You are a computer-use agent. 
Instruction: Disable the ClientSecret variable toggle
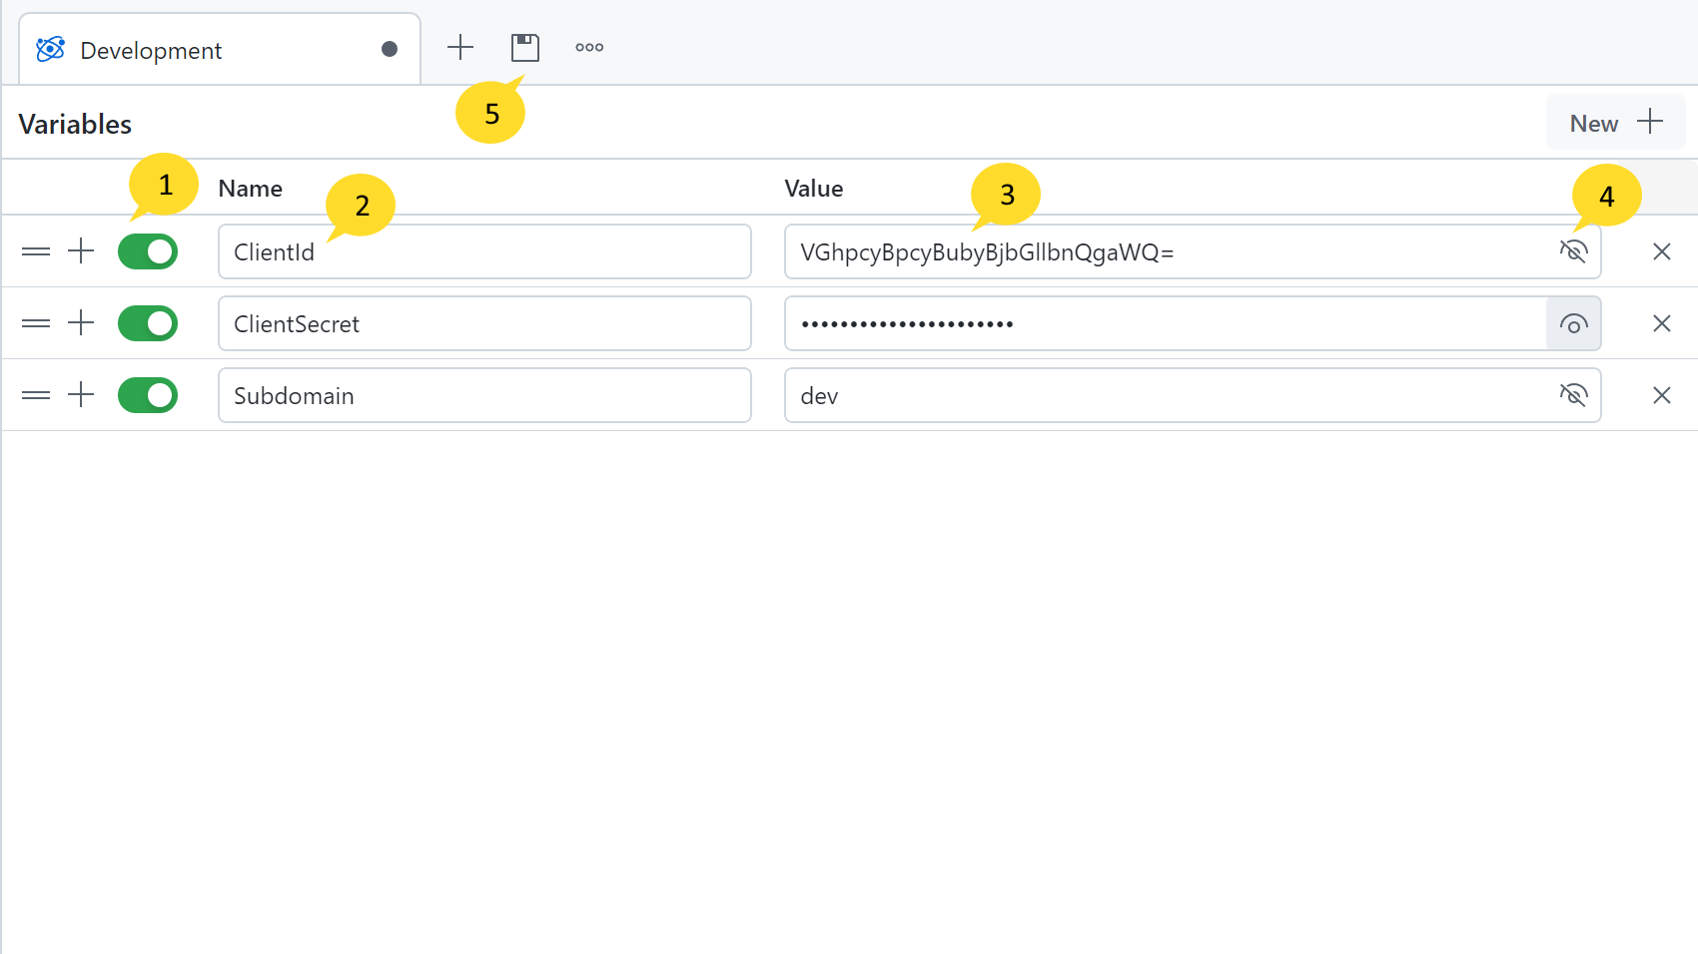point(148,323)
